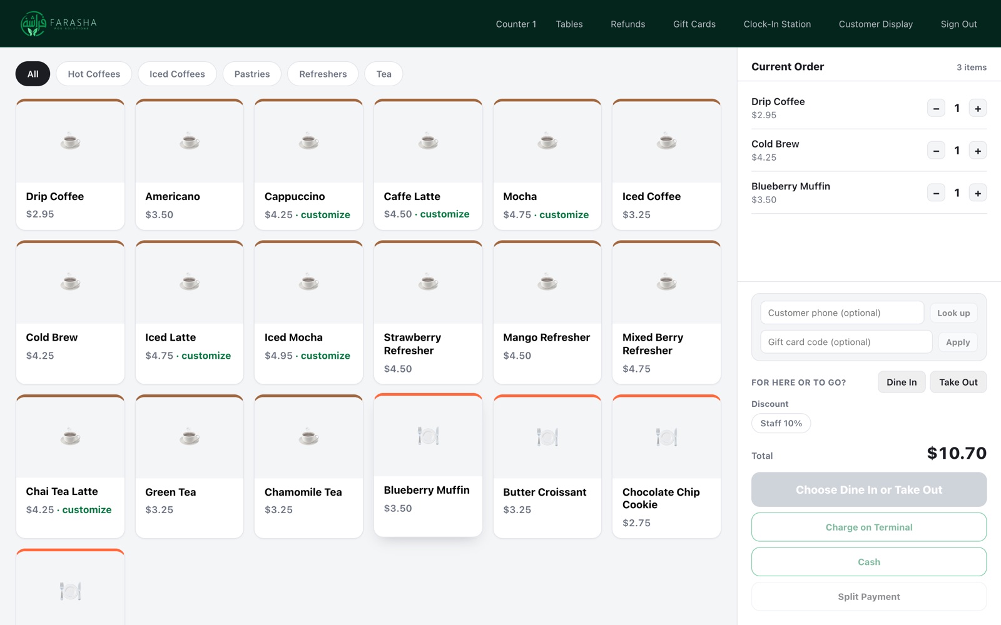The width and height of the screenshot is (1001, 625).
Task: Open customize for Chai Tea Latte
Action: coord(87,509)
